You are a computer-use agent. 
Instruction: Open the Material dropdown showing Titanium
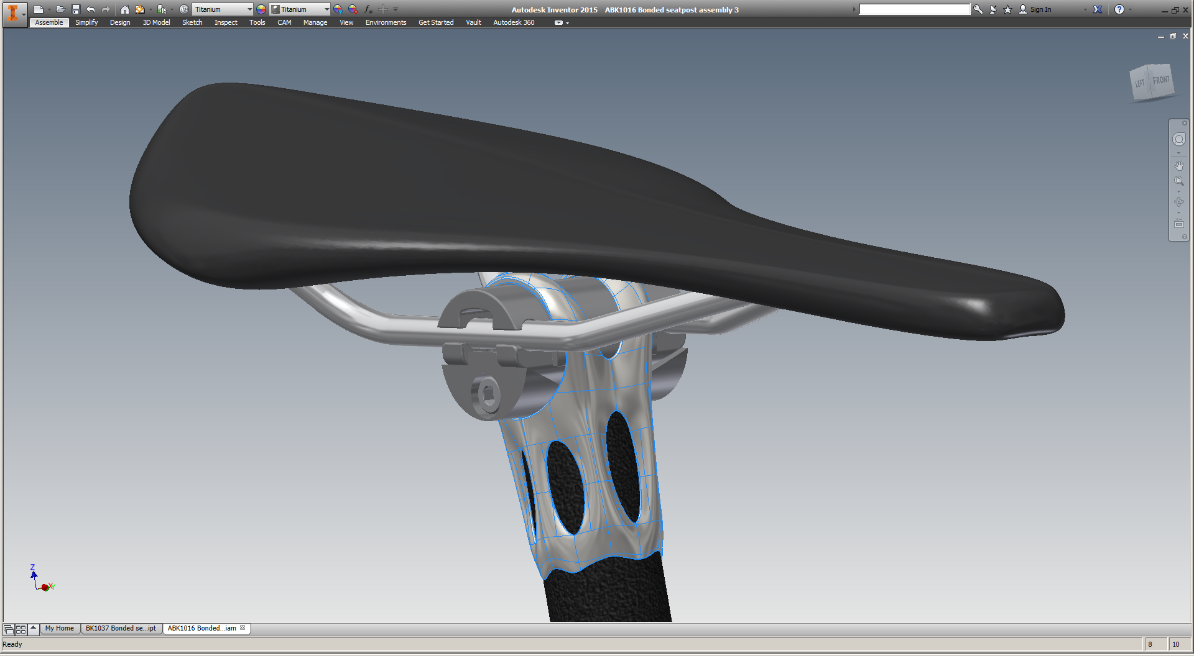[223, 9]
